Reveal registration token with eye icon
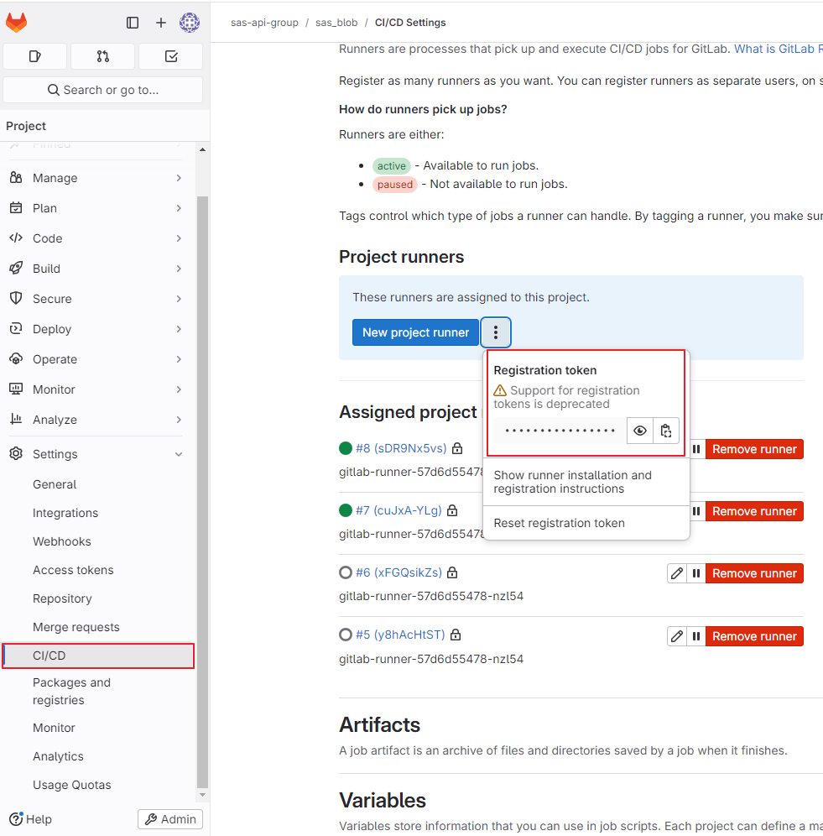823x836 pixels. (x=640, y=431)
